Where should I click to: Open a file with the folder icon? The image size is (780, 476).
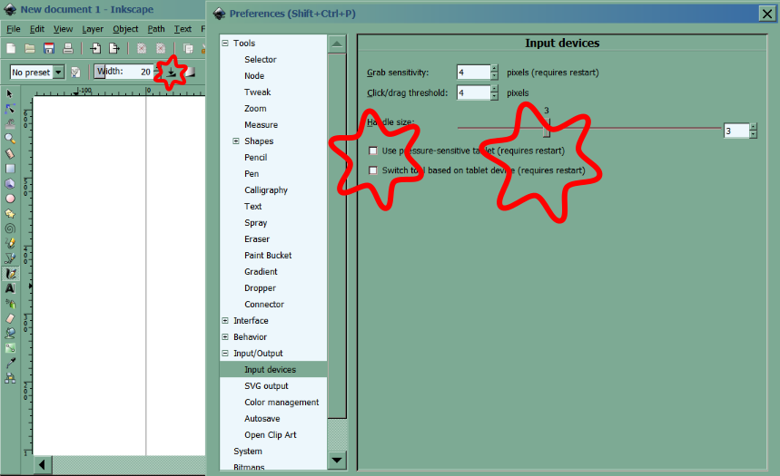pyautogui.click(x=30, y=48)
